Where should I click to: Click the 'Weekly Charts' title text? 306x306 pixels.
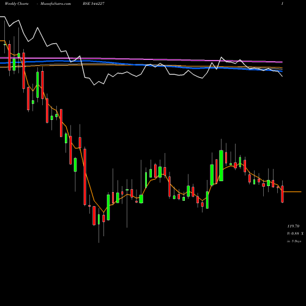click(x=17, y=4)
